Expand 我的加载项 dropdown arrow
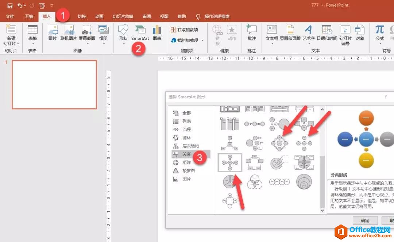394x242 pixels. [202, 41]
